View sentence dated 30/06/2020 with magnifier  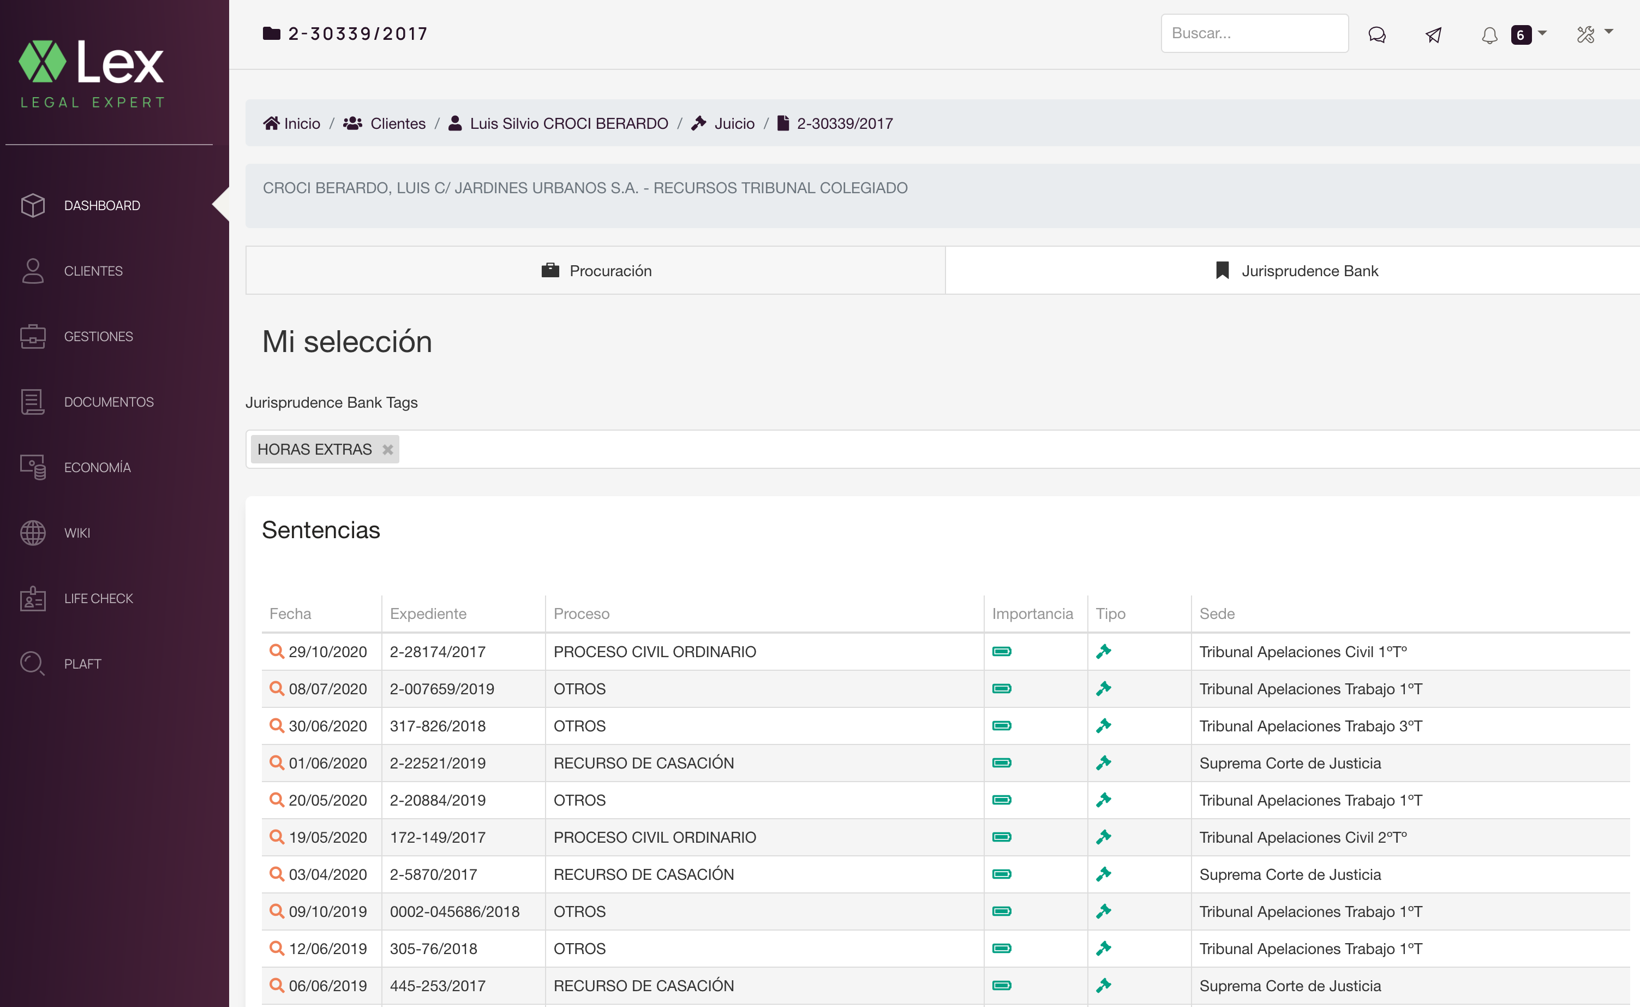coord(277,725)
